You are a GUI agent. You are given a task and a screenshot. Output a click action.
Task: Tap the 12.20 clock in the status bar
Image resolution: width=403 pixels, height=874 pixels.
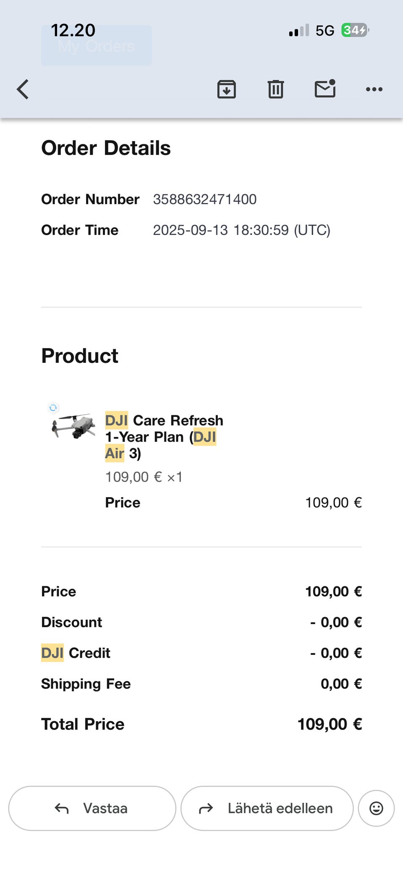[x=73, y=30]
